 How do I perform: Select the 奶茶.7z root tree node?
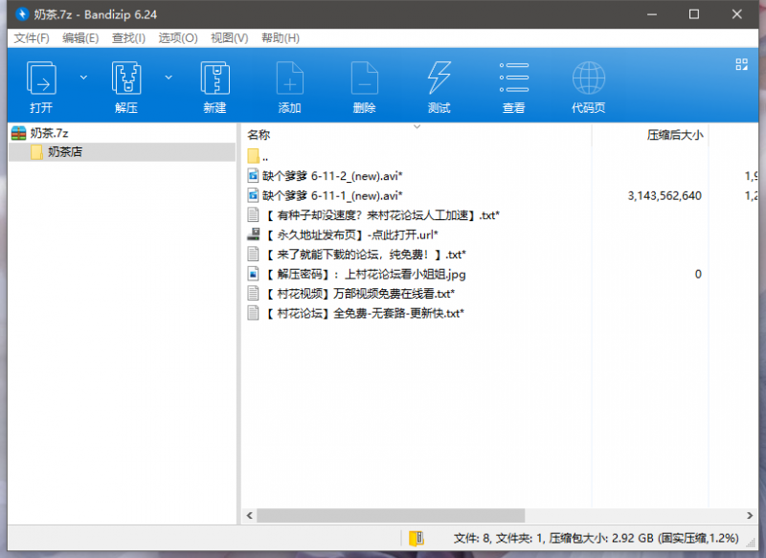tap(49, 133)
